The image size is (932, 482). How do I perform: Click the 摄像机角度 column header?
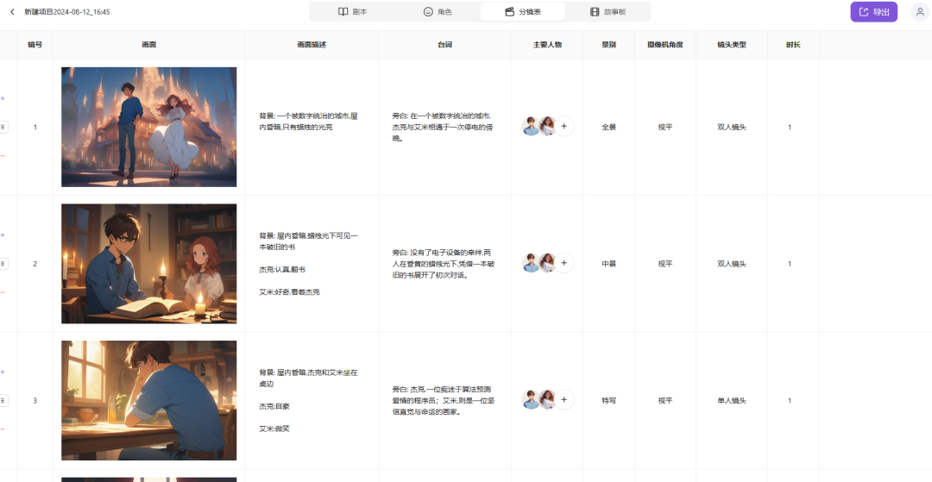[x=665, y=45]
